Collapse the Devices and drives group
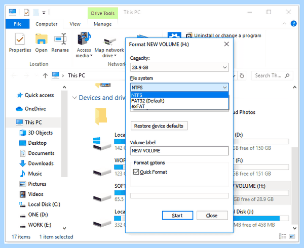The width and height of the screenshot is (304, 248). (74, 98)
